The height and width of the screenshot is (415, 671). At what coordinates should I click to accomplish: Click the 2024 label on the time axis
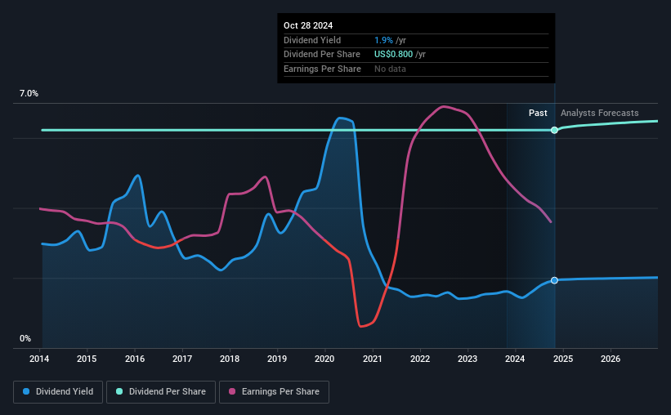tap(515, 359)
